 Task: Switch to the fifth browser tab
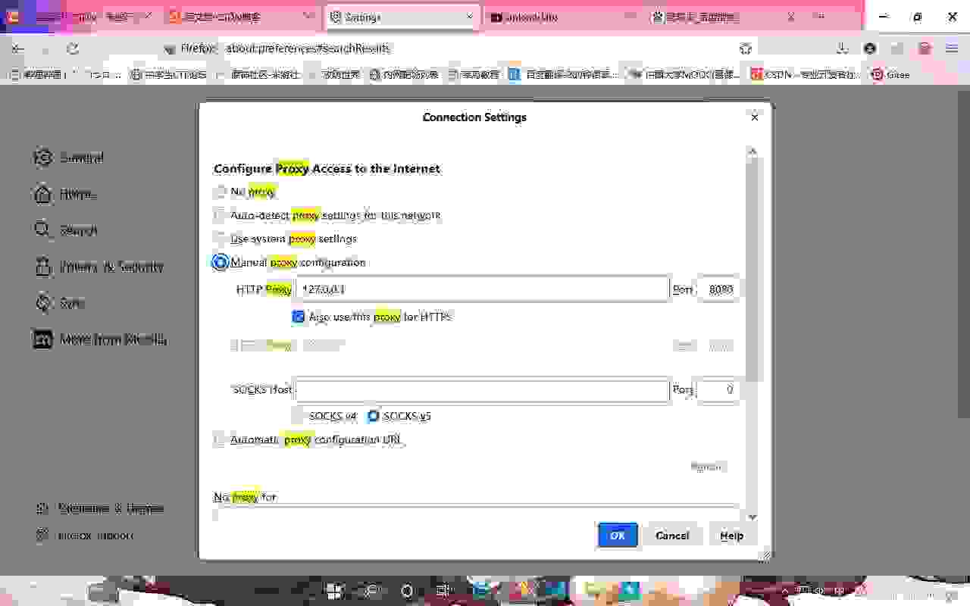[724, 17]
